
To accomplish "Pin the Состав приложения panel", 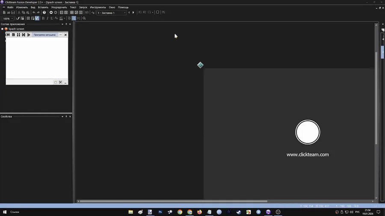I will pyautogui.click(x=66, y=24).
